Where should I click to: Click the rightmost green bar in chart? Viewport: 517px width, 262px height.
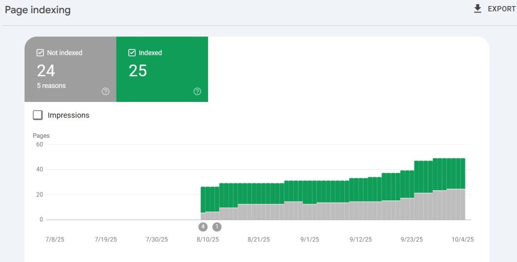pyautogui.click(x=462, y=173)
